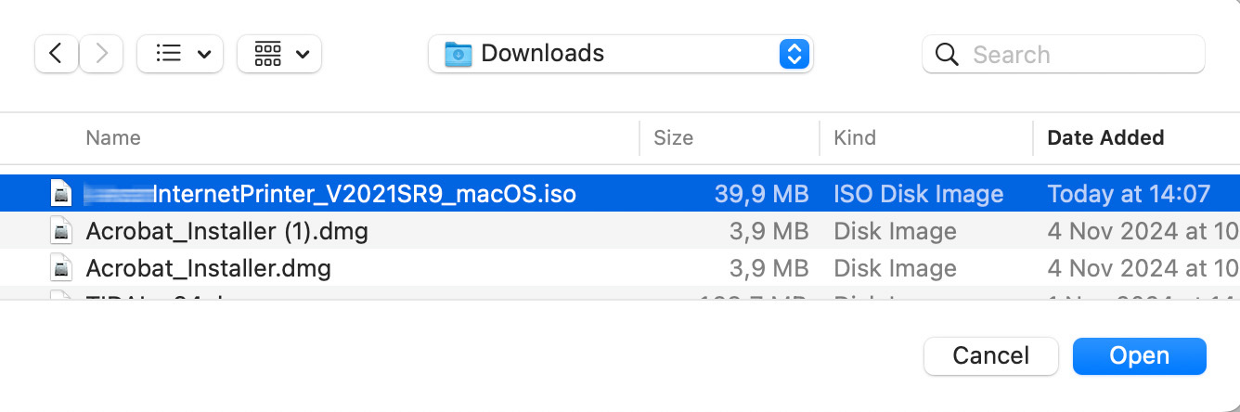
Task: Click the forward navigation arrow
Action: (101, 54)
